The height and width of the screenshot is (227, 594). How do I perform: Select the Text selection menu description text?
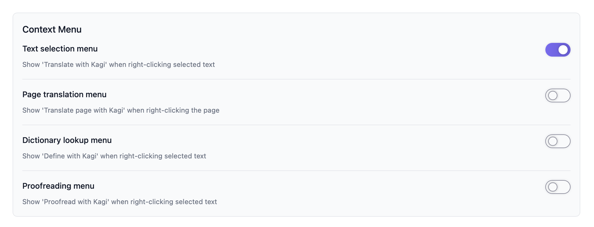(x=118, y=65)
